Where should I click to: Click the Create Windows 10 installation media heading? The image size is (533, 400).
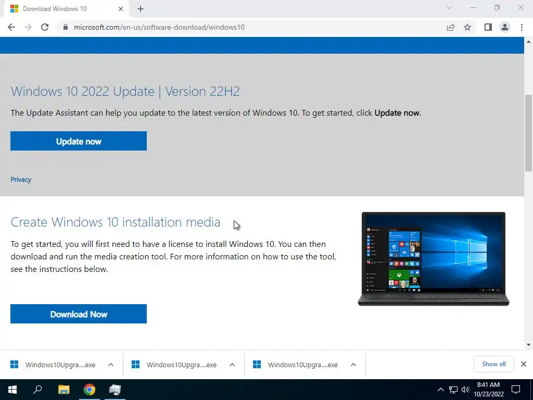click(x=116, y=222)
